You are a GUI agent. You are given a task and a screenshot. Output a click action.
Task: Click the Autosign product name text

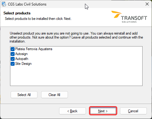(21, 54)
